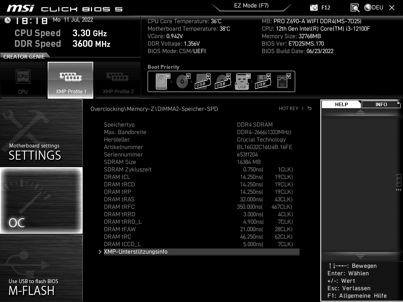Click the BIOS Ver E7D25IMS.170 entry
Screen dimensions: 403x302
tap(293, 44)
